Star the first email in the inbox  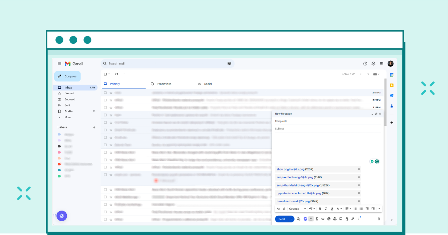[x=110, y=92]
